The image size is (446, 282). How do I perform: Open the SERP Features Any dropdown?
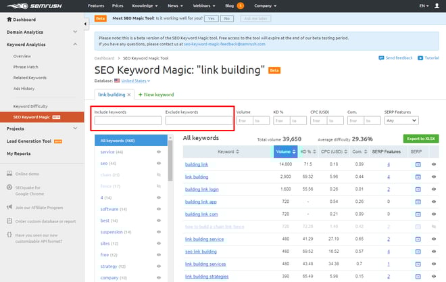pos(401,120)
